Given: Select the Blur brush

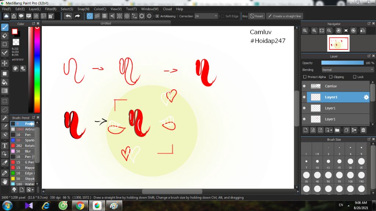Looking at the screenshot, I should pyautogui.click(x=23, y=151).
